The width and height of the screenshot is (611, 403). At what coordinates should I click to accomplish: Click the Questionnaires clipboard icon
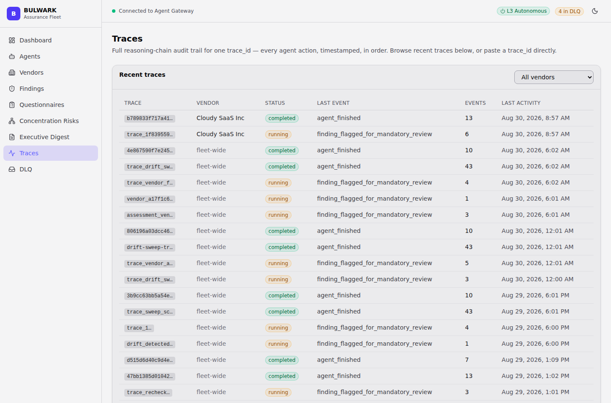(x=12, y=105)
